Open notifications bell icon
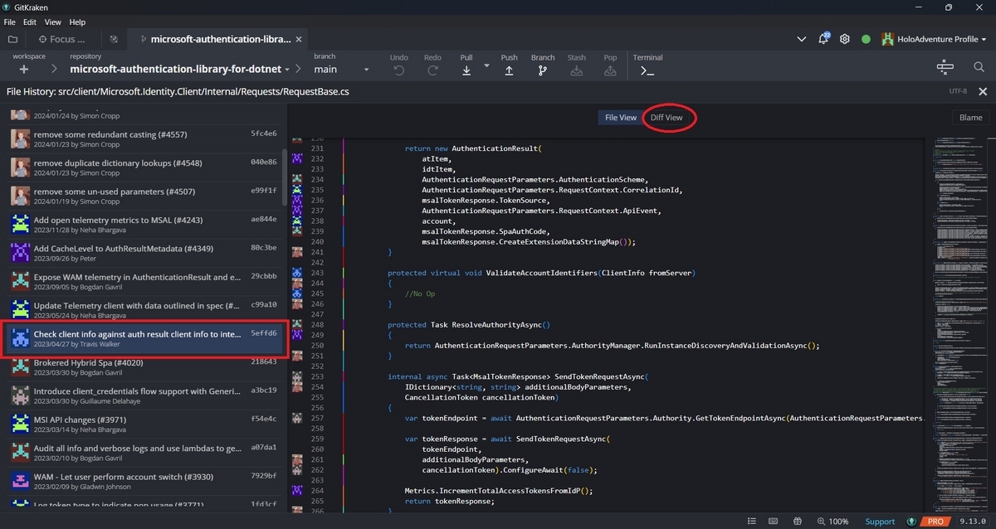This screenshot has width=996, height=529. (x=823, y=39)
